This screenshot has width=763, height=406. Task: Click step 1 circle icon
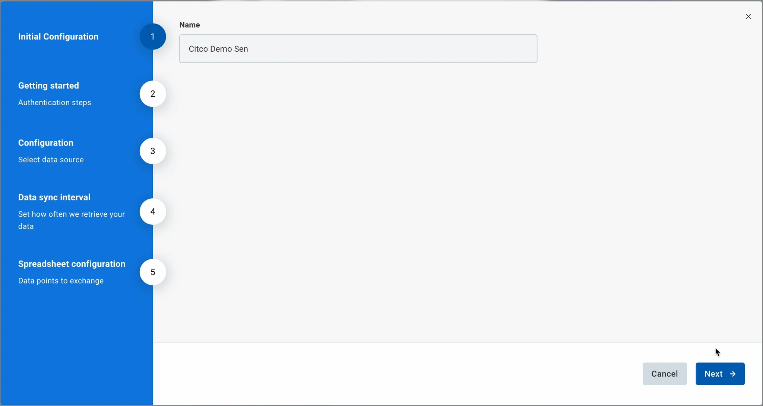pos(153,36)
